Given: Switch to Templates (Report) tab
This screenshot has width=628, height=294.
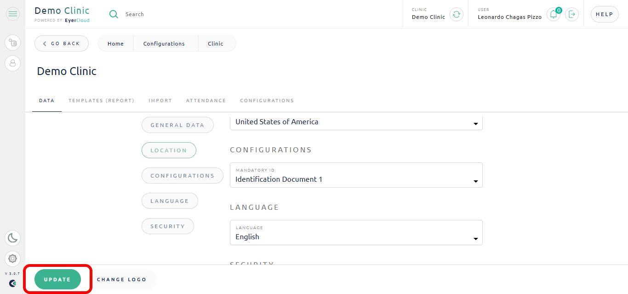Looking at the screenshot, I should click(x=102, y=101).
